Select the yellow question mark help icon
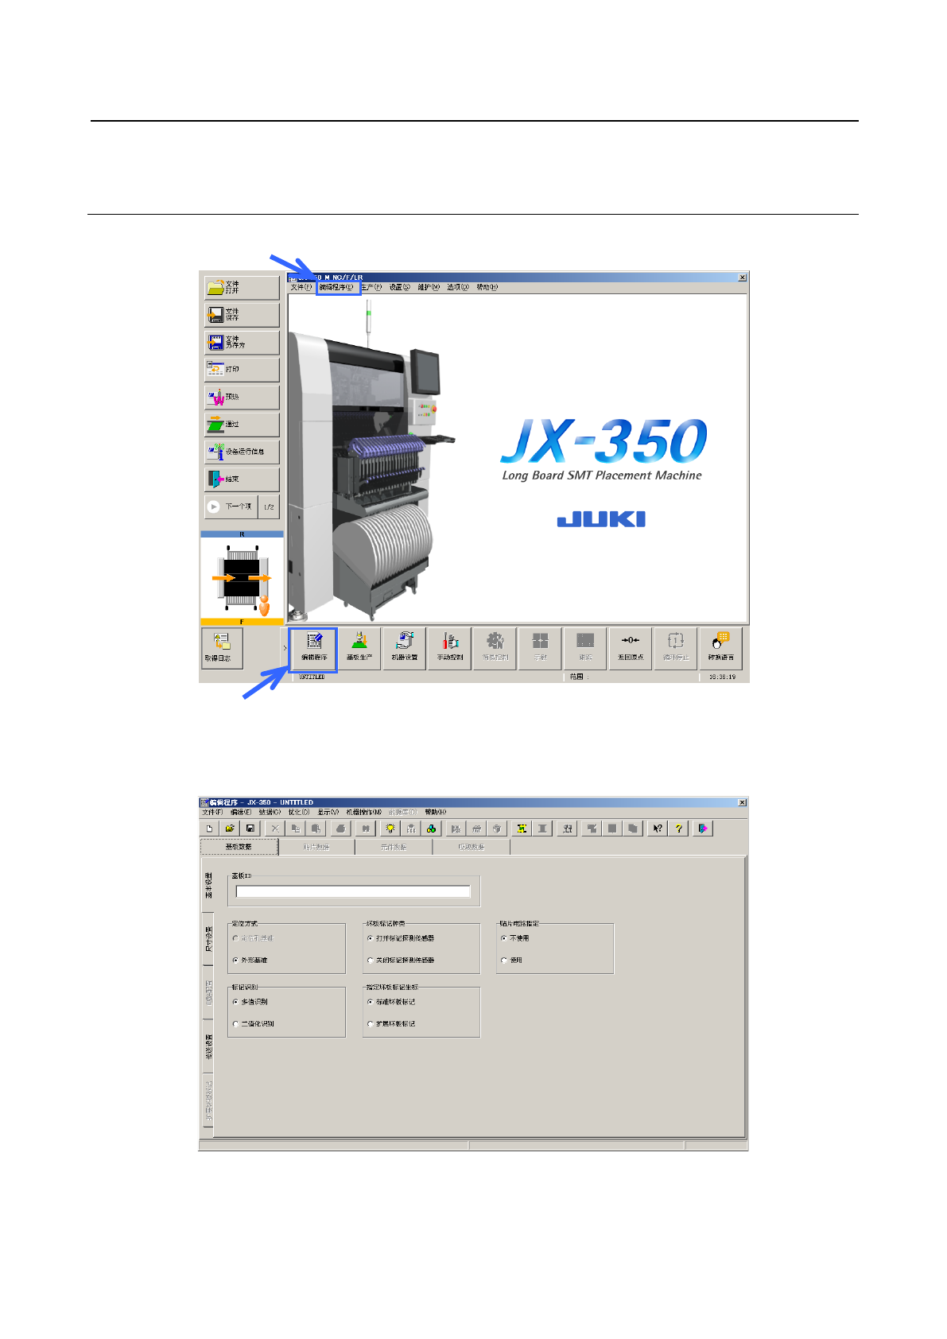The width and height of the screenshot is (947, 1339). (x=678, y=829)
